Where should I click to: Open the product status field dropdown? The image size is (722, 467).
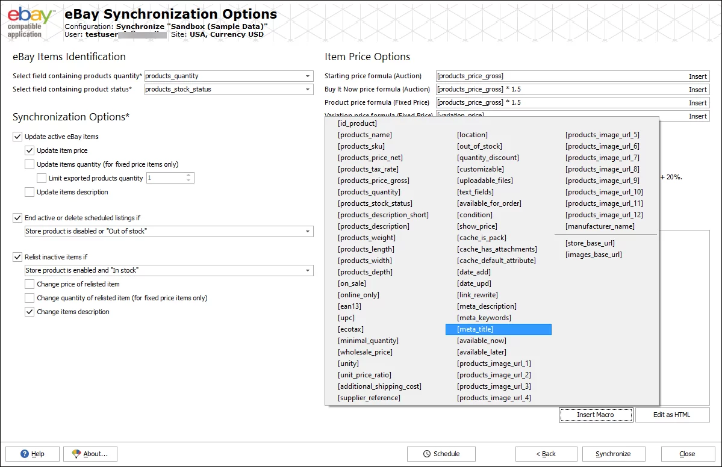point(308,88)
